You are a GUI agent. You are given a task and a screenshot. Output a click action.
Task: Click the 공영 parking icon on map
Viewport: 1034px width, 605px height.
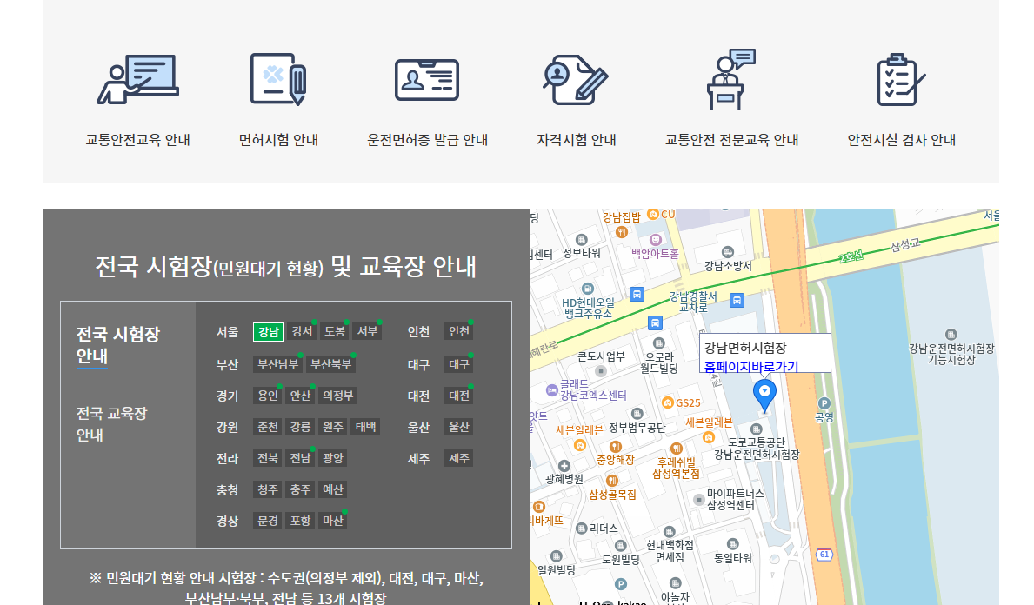(x=824, y=403)
